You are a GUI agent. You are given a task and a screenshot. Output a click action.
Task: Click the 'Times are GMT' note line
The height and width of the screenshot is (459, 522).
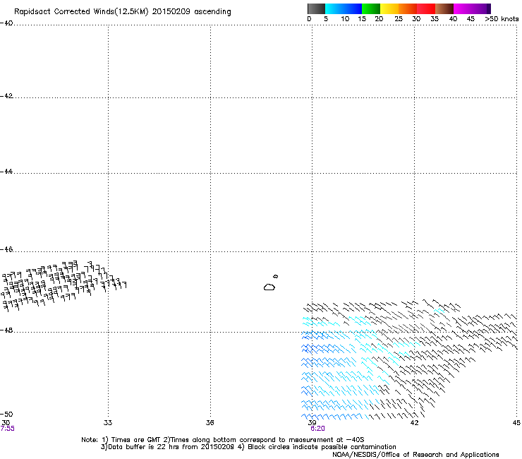[223, 440]
